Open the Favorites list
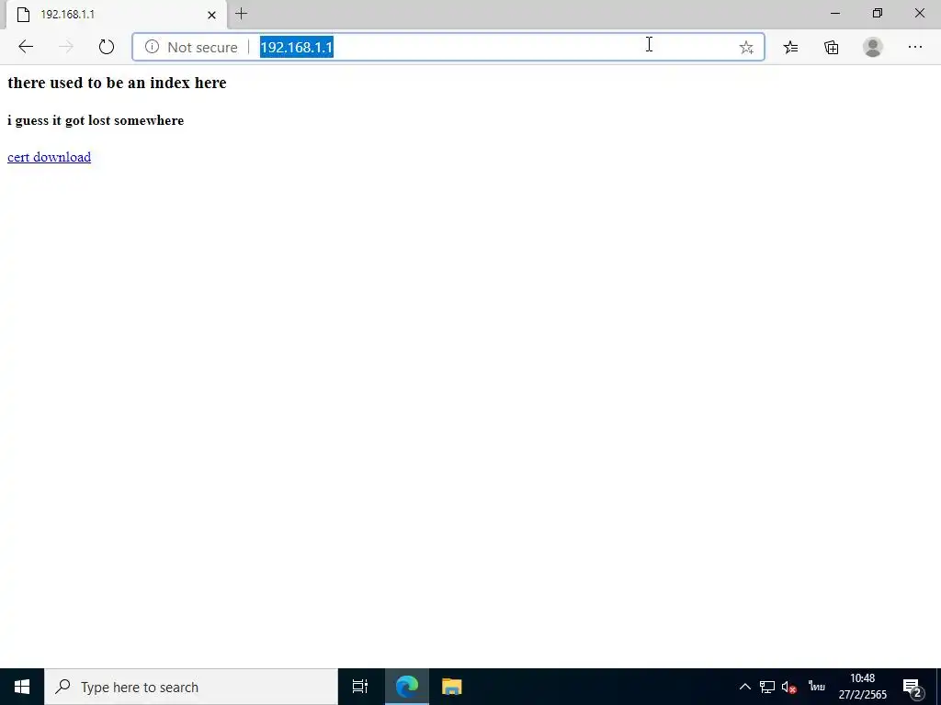The height and width of the screenshot is (705, 941). click(791, 48)
